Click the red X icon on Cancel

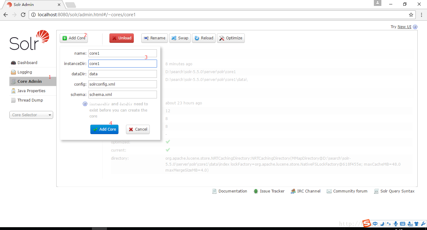(131, 129)
